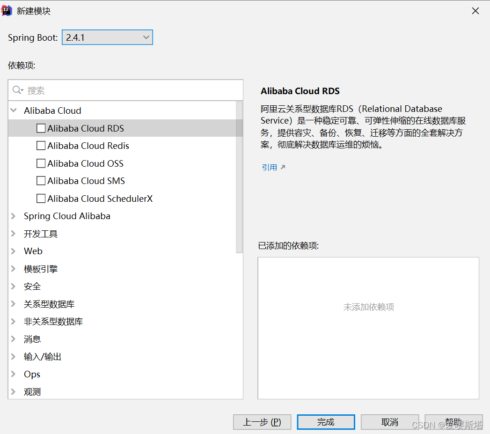Select the 非关系型数据库 category label

tap(53, 322)
